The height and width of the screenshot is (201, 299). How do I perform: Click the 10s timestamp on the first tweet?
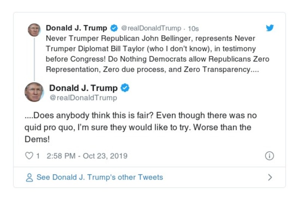(193, 28)
